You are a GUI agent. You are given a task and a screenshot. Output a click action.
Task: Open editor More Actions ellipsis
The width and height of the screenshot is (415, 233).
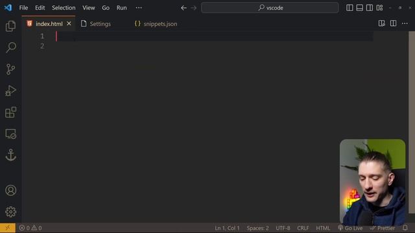point(405,23)
